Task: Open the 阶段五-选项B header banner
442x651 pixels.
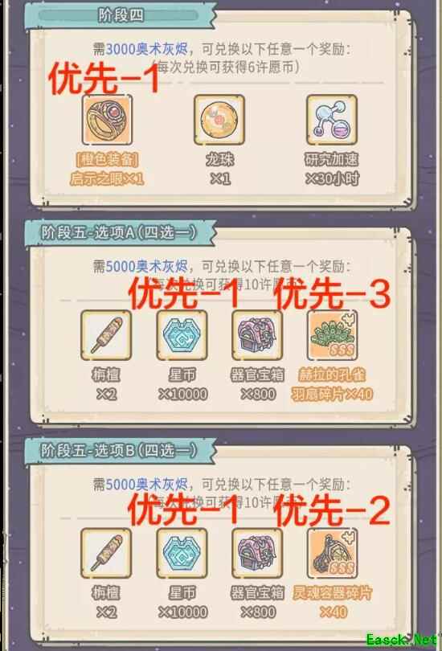Action: point(121,451)
